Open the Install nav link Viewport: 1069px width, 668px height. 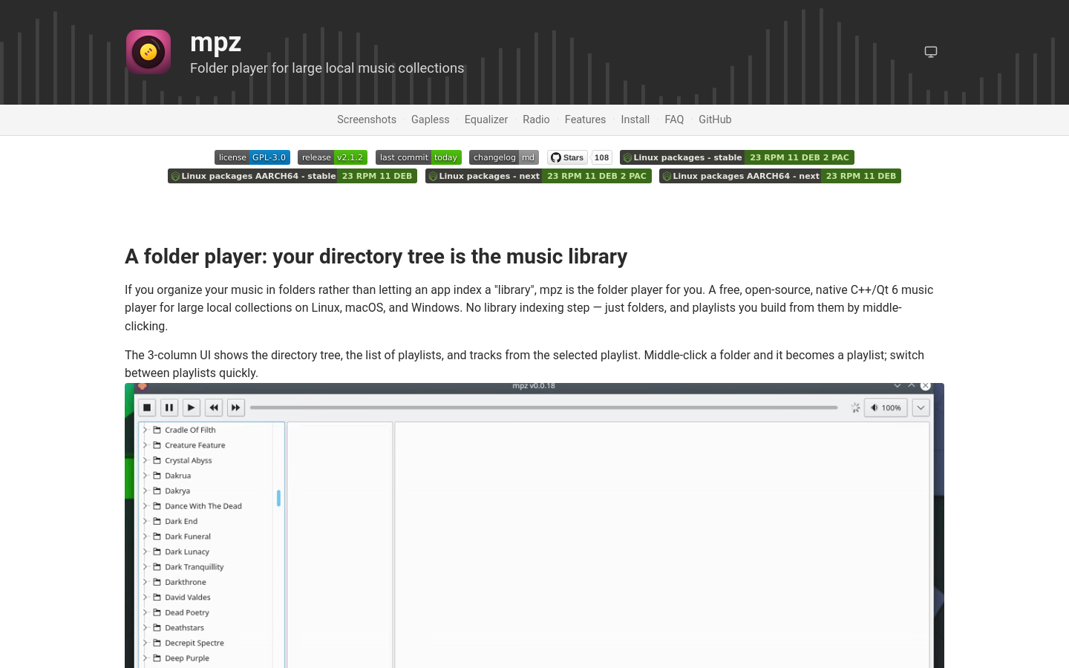pyautogui.click(x=635, y=119)
